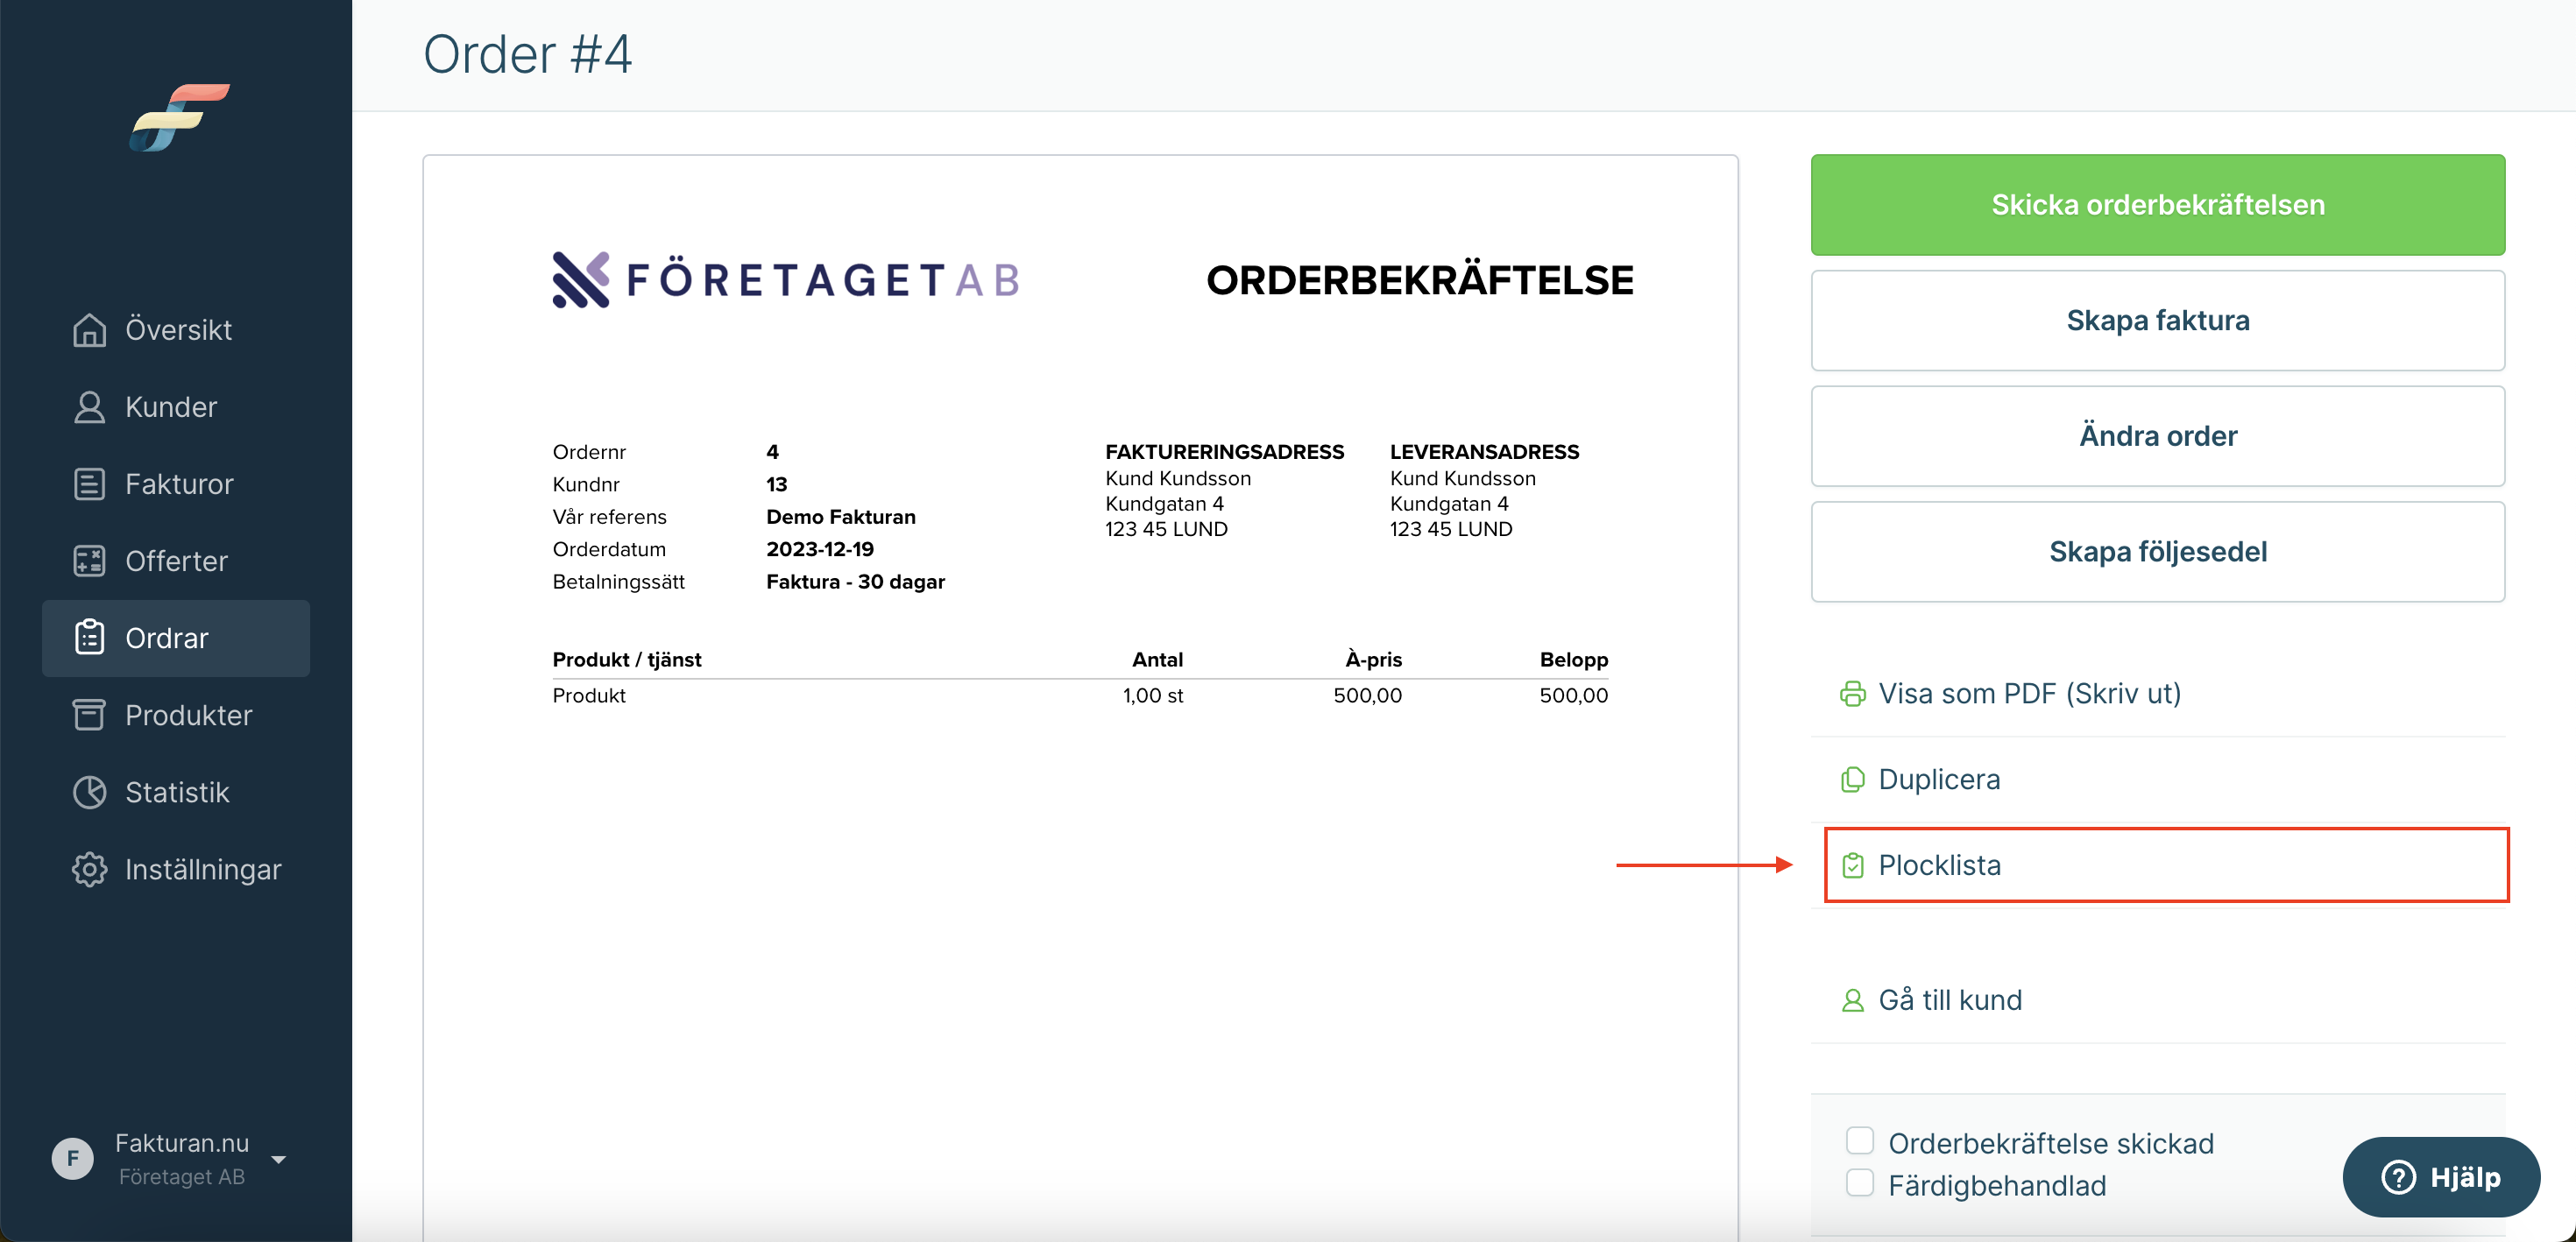Open the Offerter calculator icon
This screenshot has width=2576, height=1242.
[x=89, y=561]
